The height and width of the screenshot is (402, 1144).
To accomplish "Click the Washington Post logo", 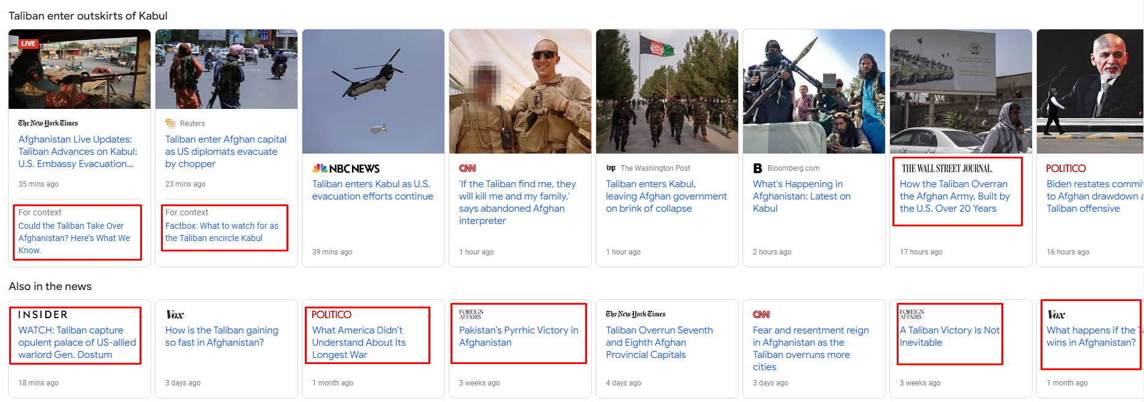I will pos(611,168).
